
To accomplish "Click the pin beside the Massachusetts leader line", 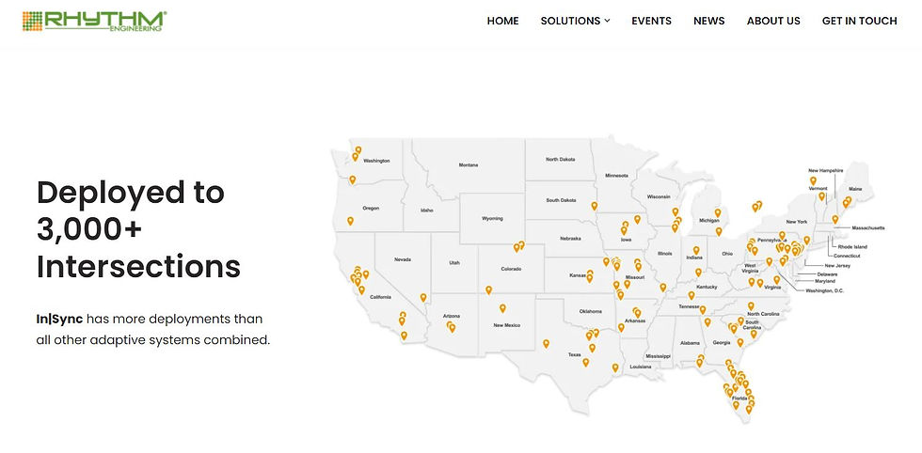I will click(x=835, y=219).
